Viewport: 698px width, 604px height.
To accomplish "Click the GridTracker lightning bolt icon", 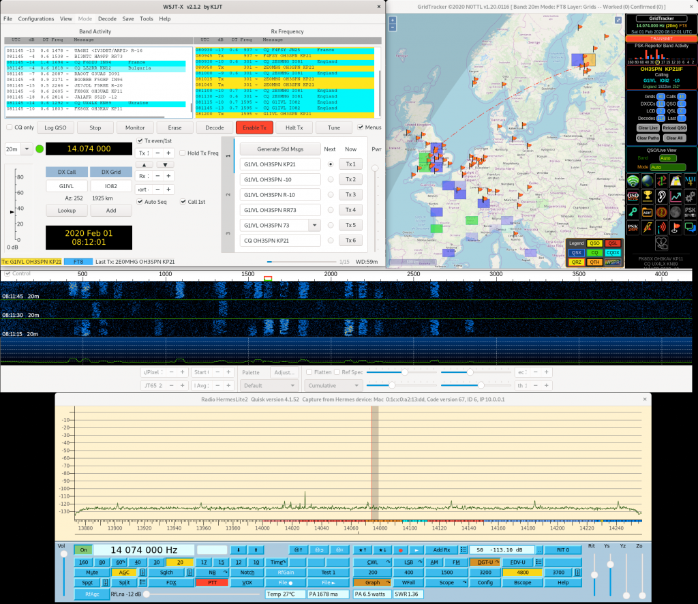I will click(648, 228).
